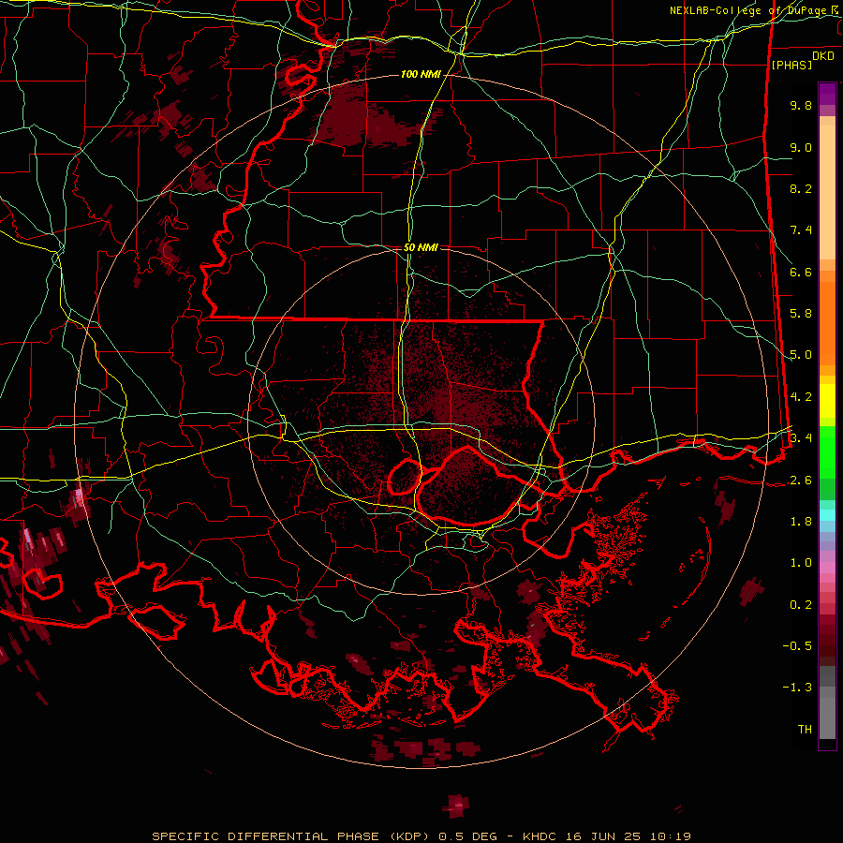Click the 9.8 value on the color scale

click(x=801, y=105)
